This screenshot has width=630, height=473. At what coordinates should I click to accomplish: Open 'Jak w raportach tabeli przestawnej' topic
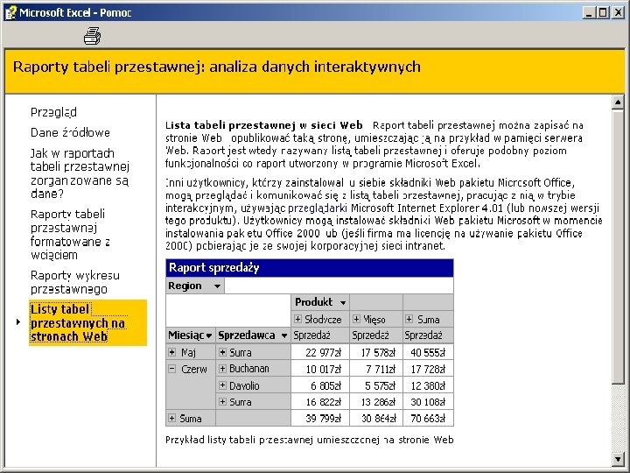pyautogui.click(x=80, y=173)
